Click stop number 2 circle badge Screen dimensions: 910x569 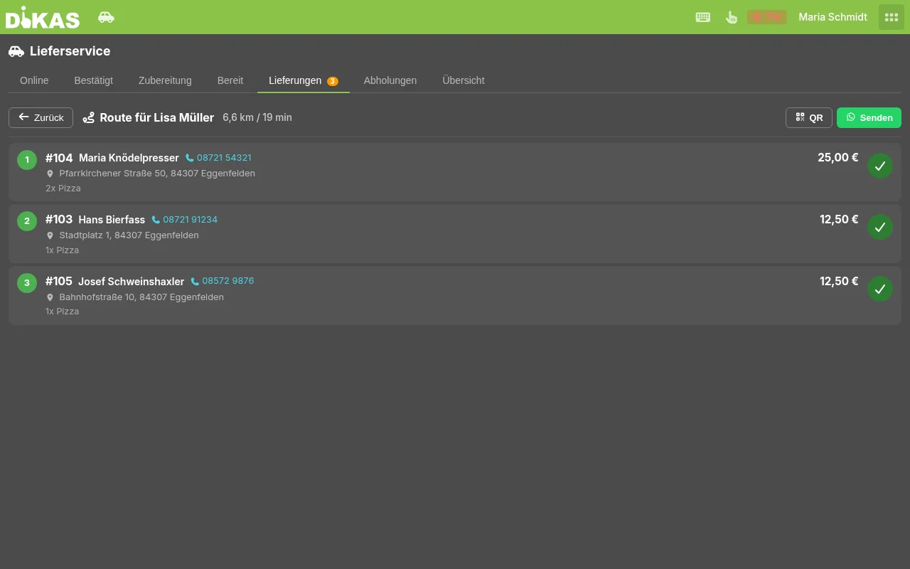pos(27,221)
